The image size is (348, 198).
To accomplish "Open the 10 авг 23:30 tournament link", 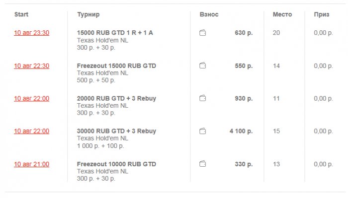I will (x=31, y=33).
